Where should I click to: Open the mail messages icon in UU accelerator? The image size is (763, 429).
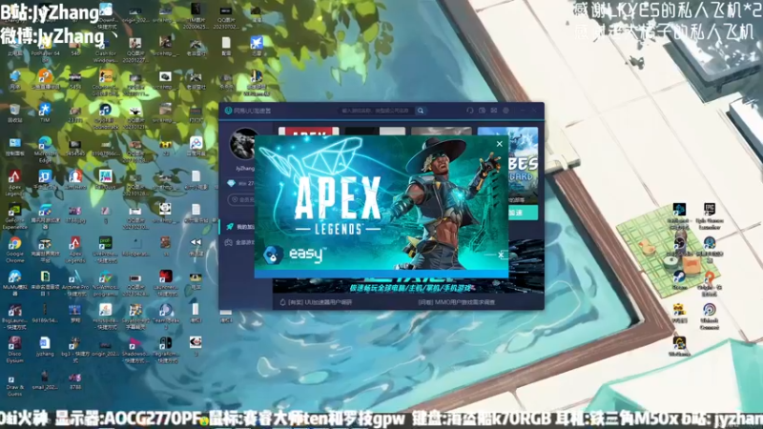click(494, 111)
